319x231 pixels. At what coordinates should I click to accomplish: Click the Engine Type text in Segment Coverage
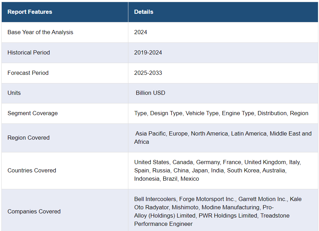(238, 113)
